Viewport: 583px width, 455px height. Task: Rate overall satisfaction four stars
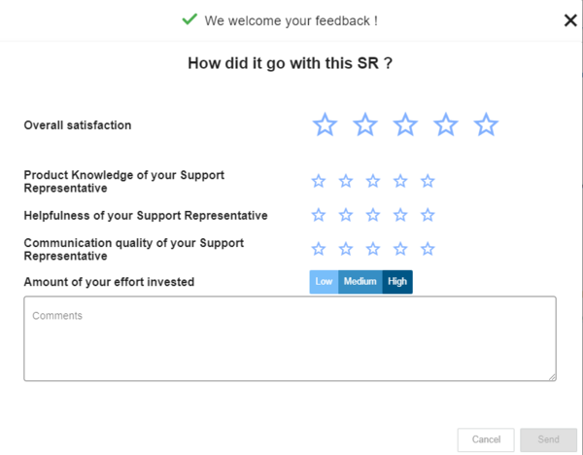coord(446,124)
